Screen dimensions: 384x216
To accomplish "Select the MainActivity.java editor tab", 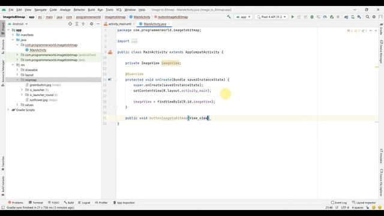I will (x=155, y=24).
